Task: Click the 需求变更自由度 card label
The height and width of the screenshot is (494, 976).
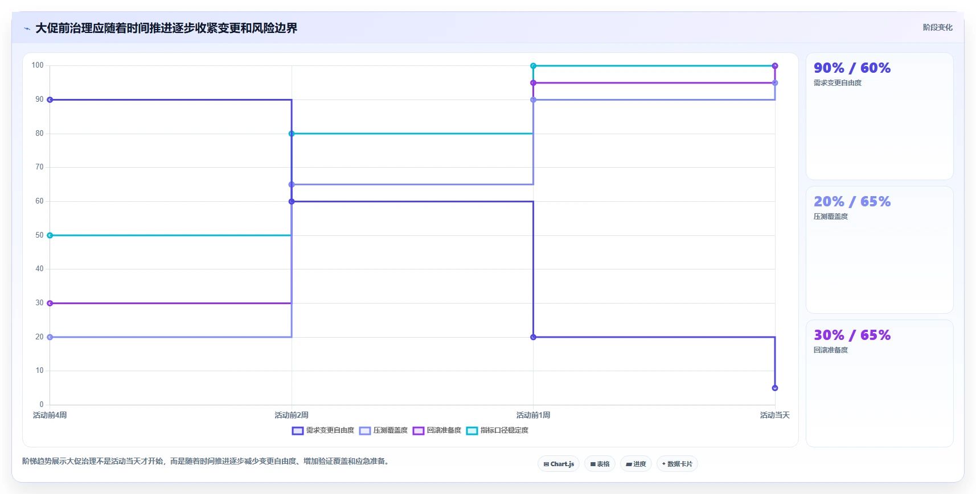Action: coord(837,83)
